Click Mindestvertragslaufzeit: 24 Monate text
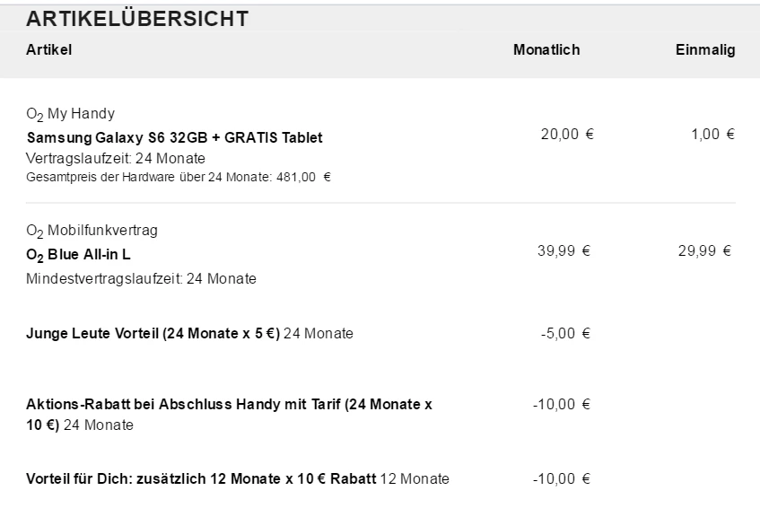 [x=141, y=278]
